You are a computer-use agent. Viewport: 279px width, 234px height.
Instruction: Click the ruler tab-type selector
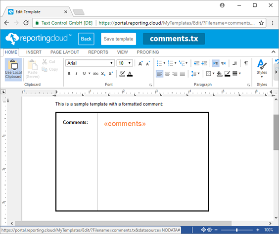click(x=3, y=92)
